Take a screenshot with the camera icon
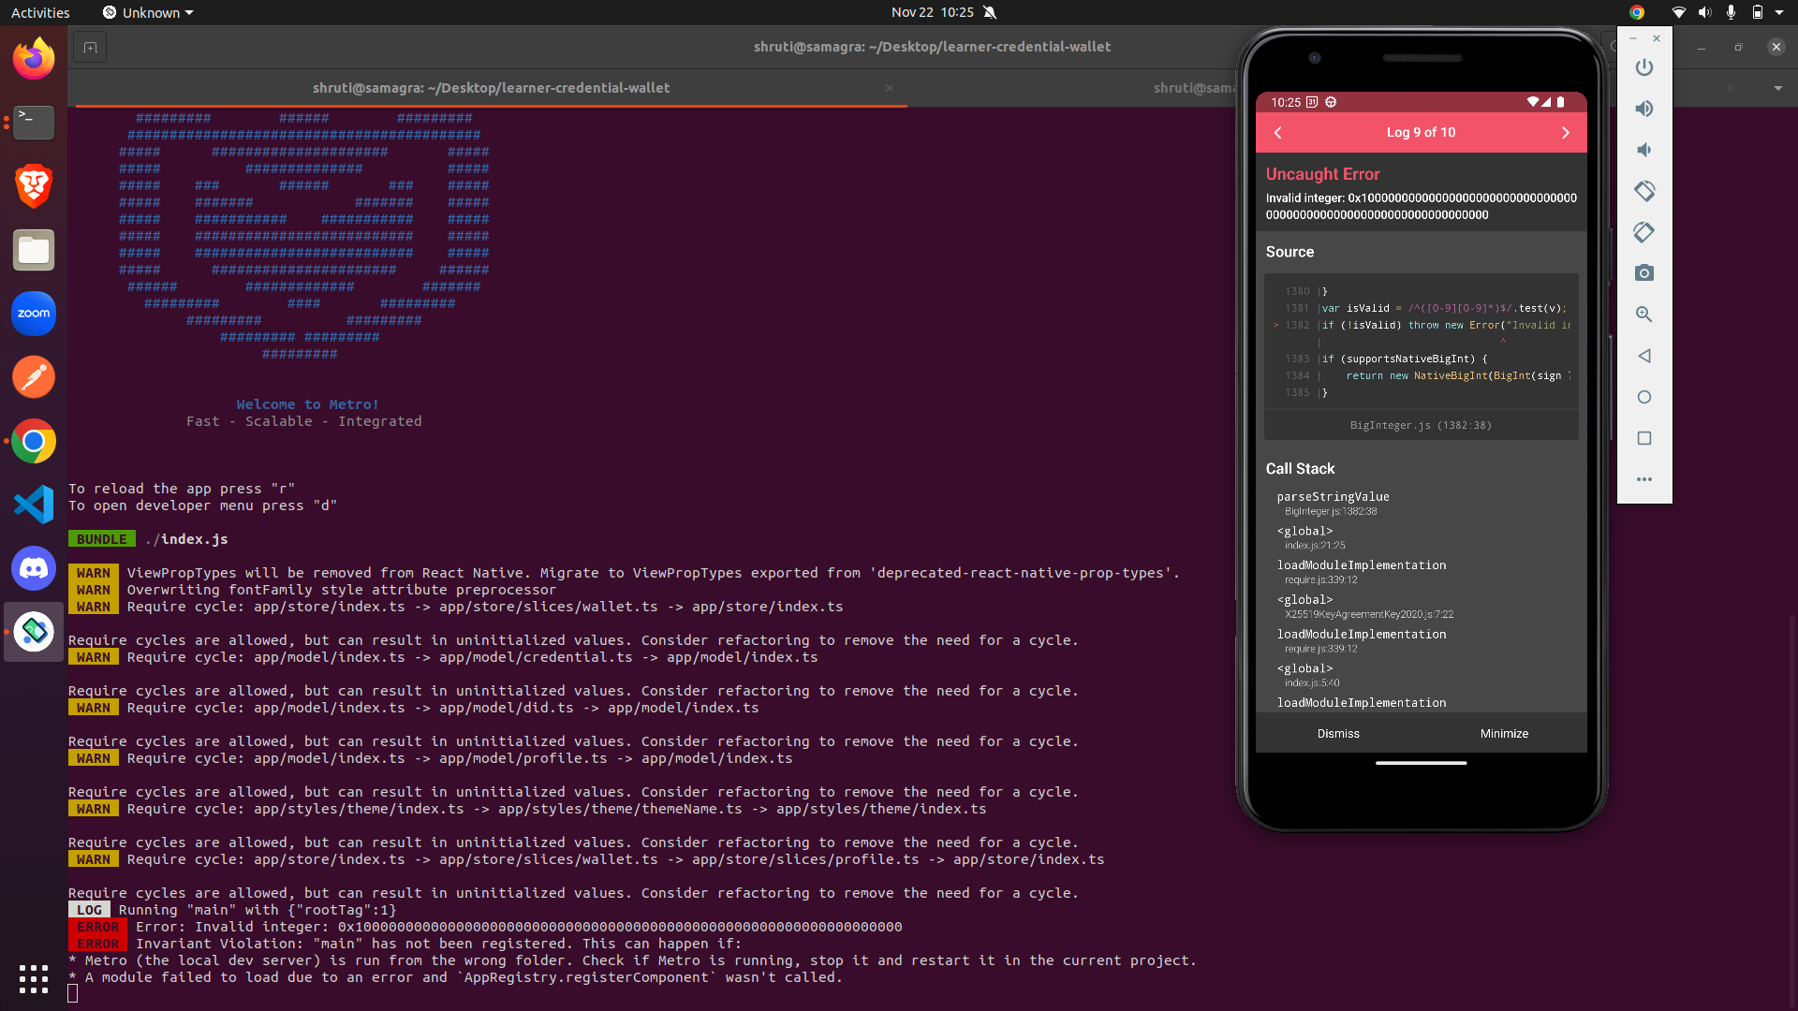The width and height of the screenshot is (1798, 1011). point(1644,272)
